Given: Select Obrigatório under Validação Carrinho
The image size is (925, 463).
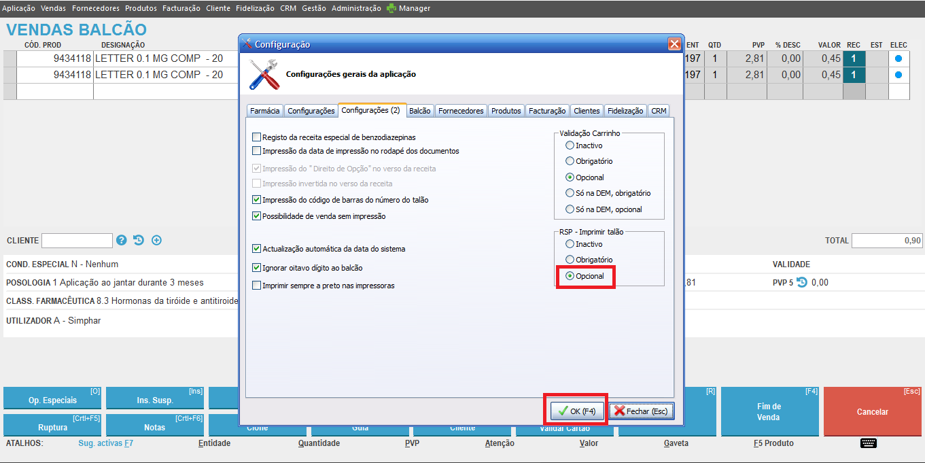Looking at the screenshot, I should point(570,161).
